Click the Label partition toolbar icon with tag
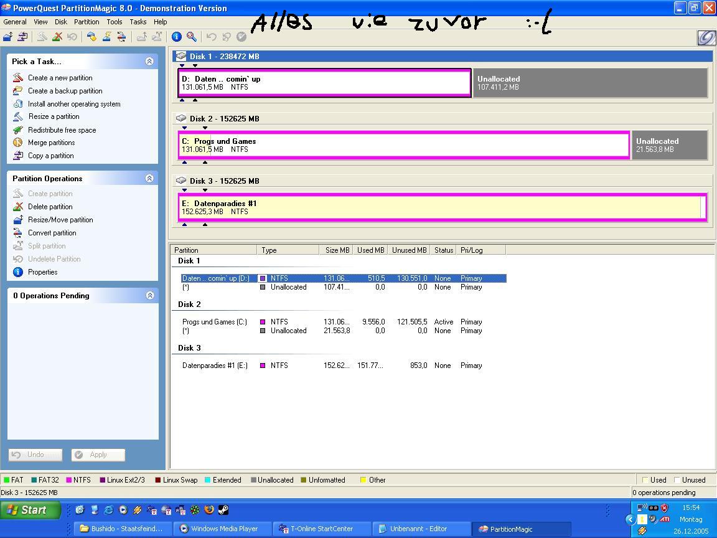 (92, 37)
